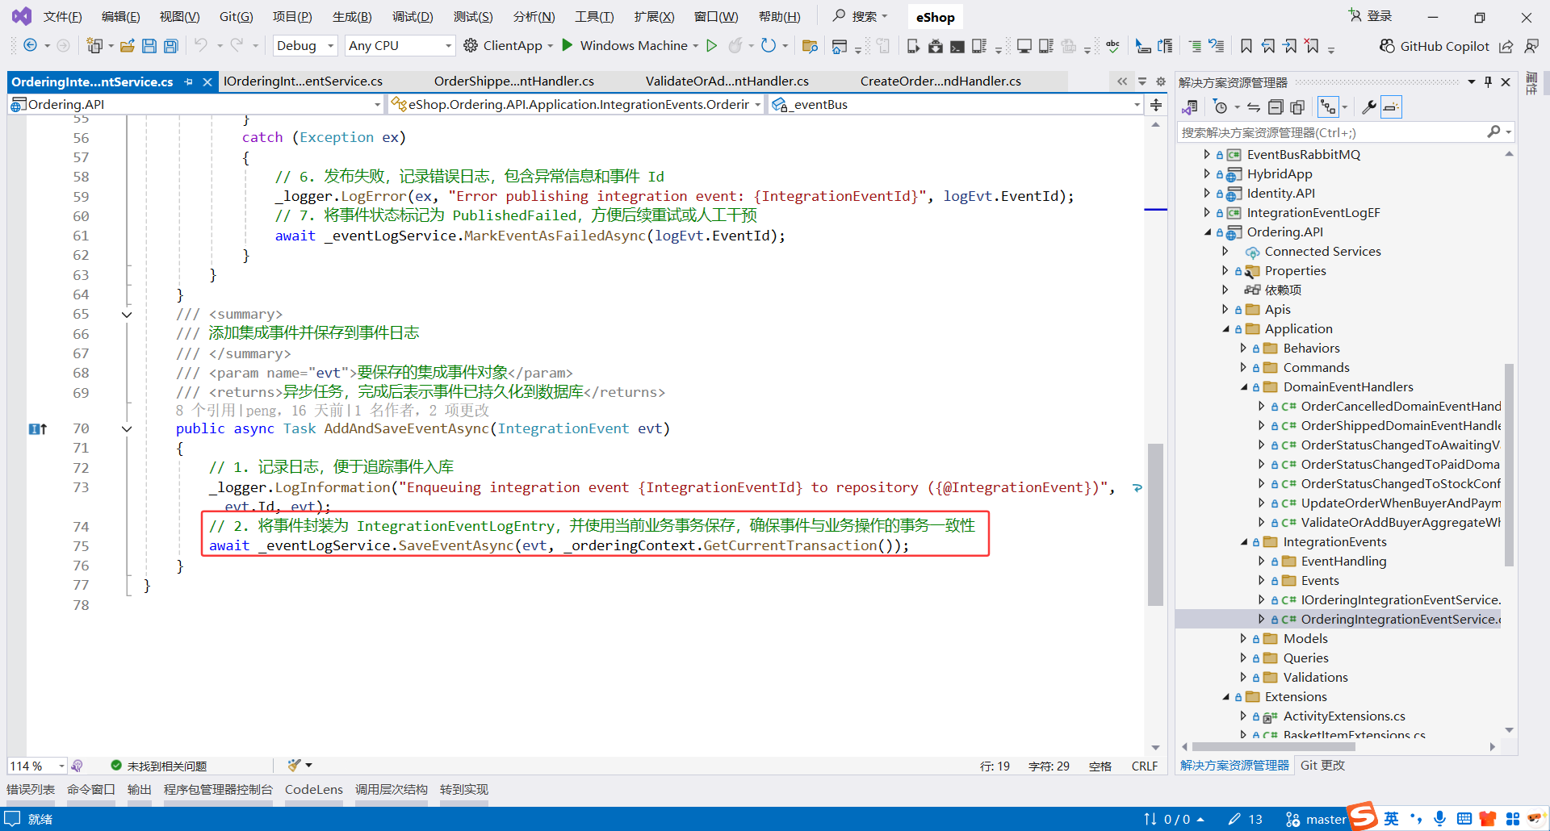The width and height of the screenshot is (1550, 831).
Task: Switch Solution Explorer views icon
Action: [x=1190, y=107]
